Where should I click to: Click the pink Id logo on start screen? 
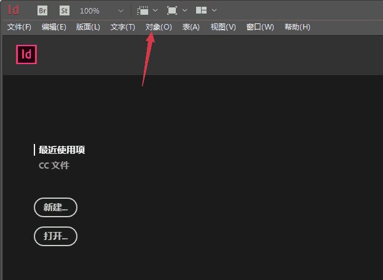26,54
